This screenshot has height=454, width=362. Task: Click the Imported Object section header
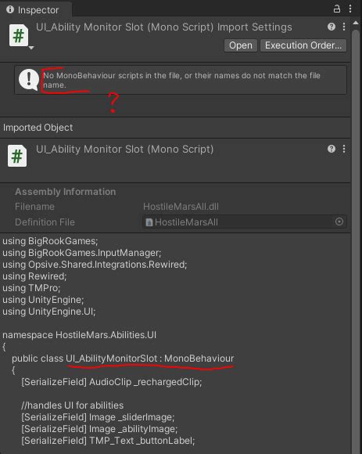click(38, 128)
